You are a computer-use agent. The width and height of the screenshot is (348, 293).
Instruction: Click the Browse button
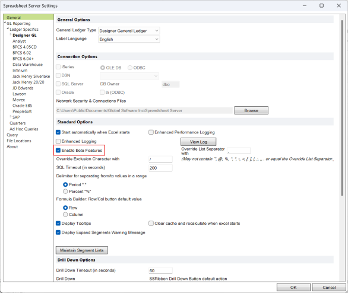251,110
